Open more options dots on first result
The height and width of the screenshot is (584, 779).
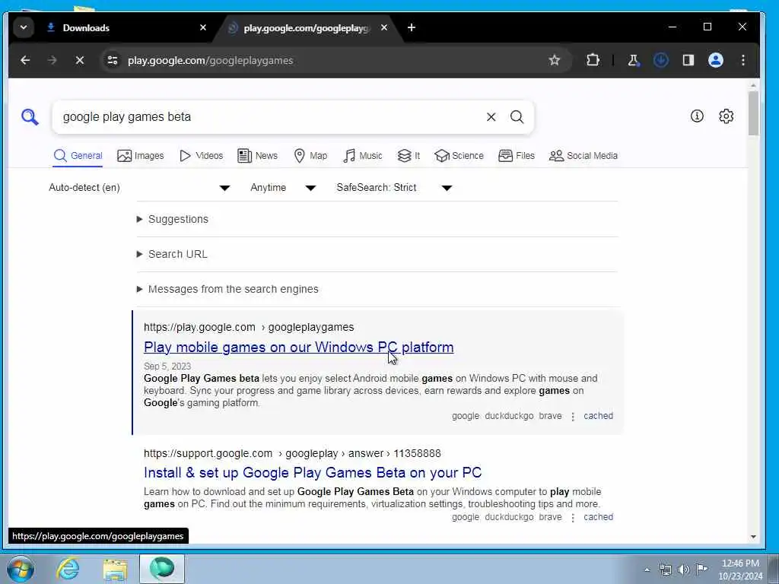[x=573, y=417]
